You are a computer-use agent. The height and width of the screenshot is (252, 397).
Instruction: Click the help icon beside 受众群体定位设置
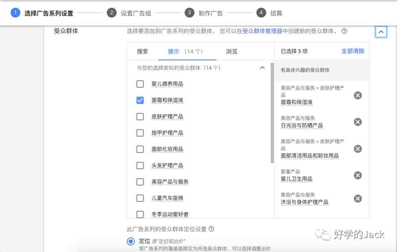pos(211,229)
